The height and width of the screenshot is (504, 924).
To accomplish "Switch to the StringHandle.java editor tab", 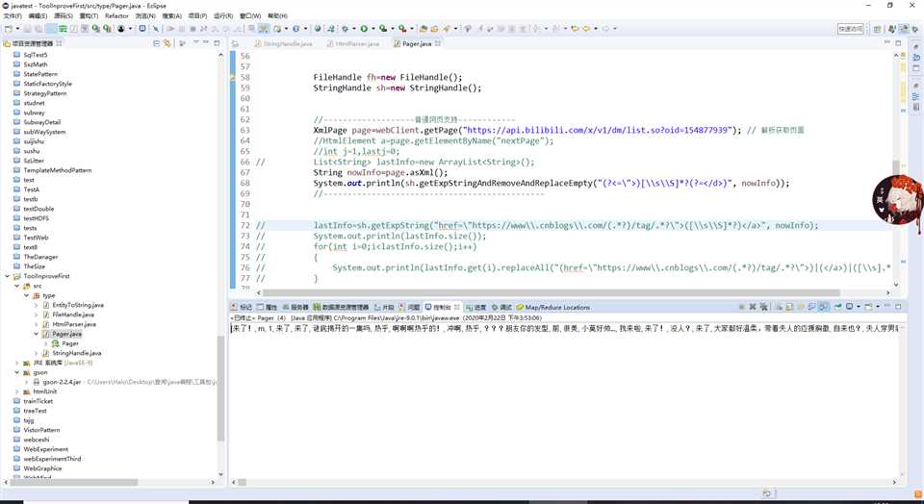I will [x=283, y=43].
